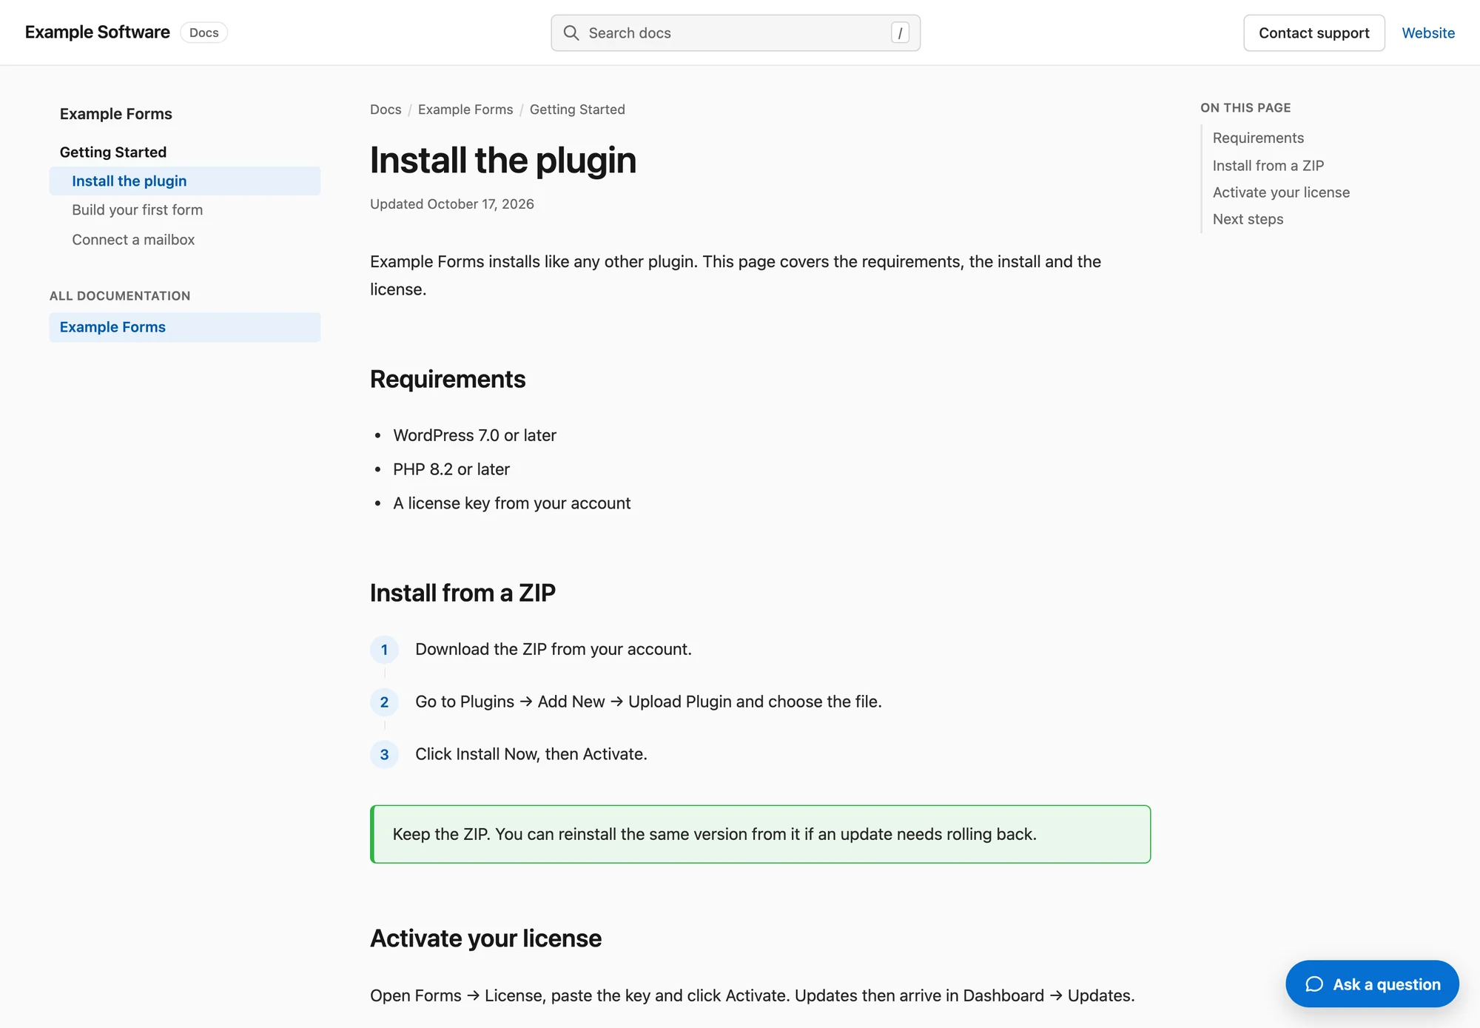Click the ALL DOCUMENTATION label

120,296
